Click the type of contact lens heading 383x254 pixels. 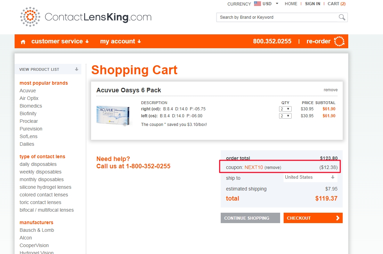coord(42,156)
